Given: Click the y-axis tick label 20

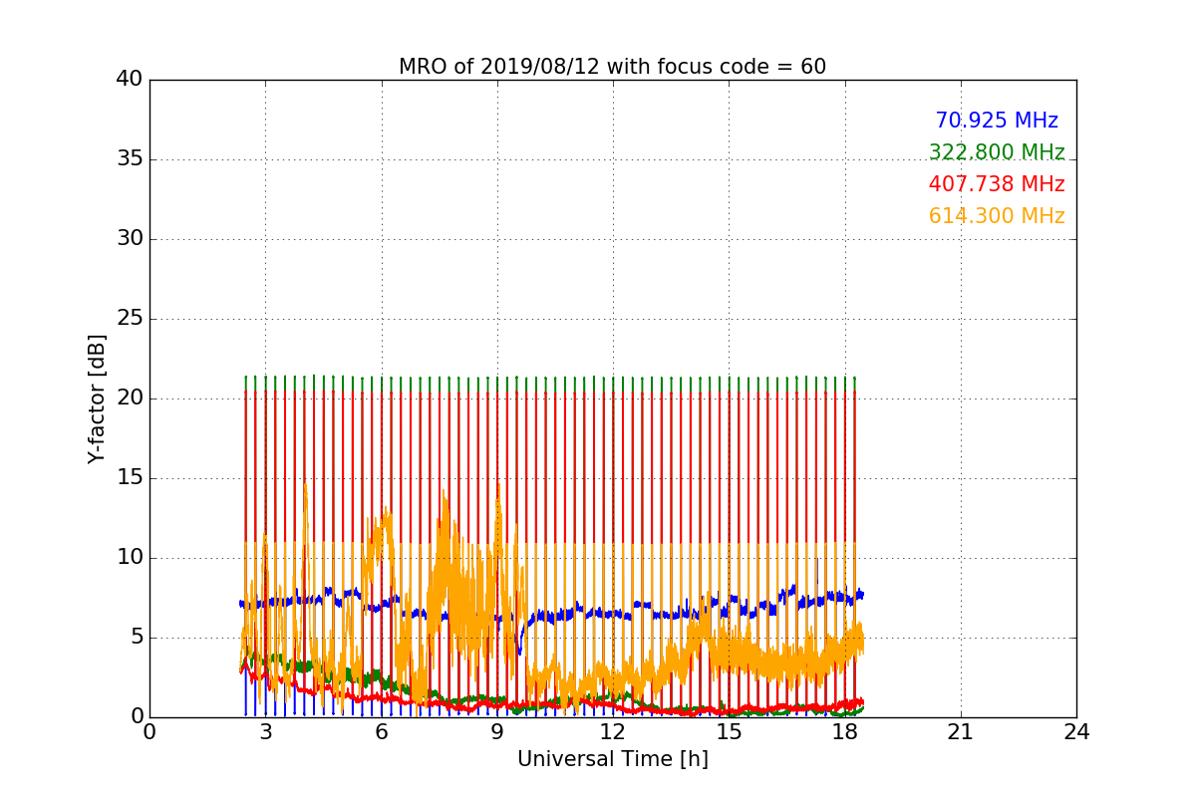Looking at the screenshot, I should point(130,398).
